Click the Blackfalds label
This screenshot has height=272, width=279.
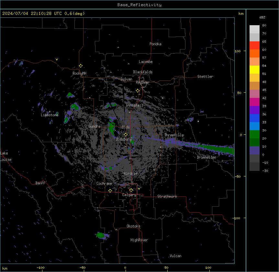[x=143, y=72]
